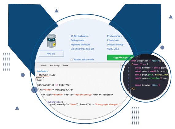175x129 pixels.
Task: Open the File dropdown menu
Action: pyautogui.click(x=44, y=65)
